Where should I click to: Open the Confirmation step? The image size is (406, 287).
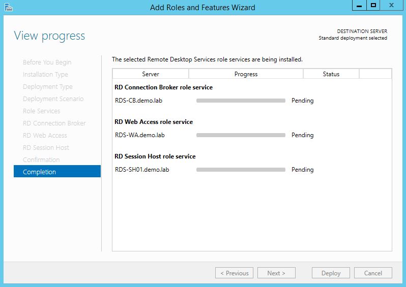point(41,160)
